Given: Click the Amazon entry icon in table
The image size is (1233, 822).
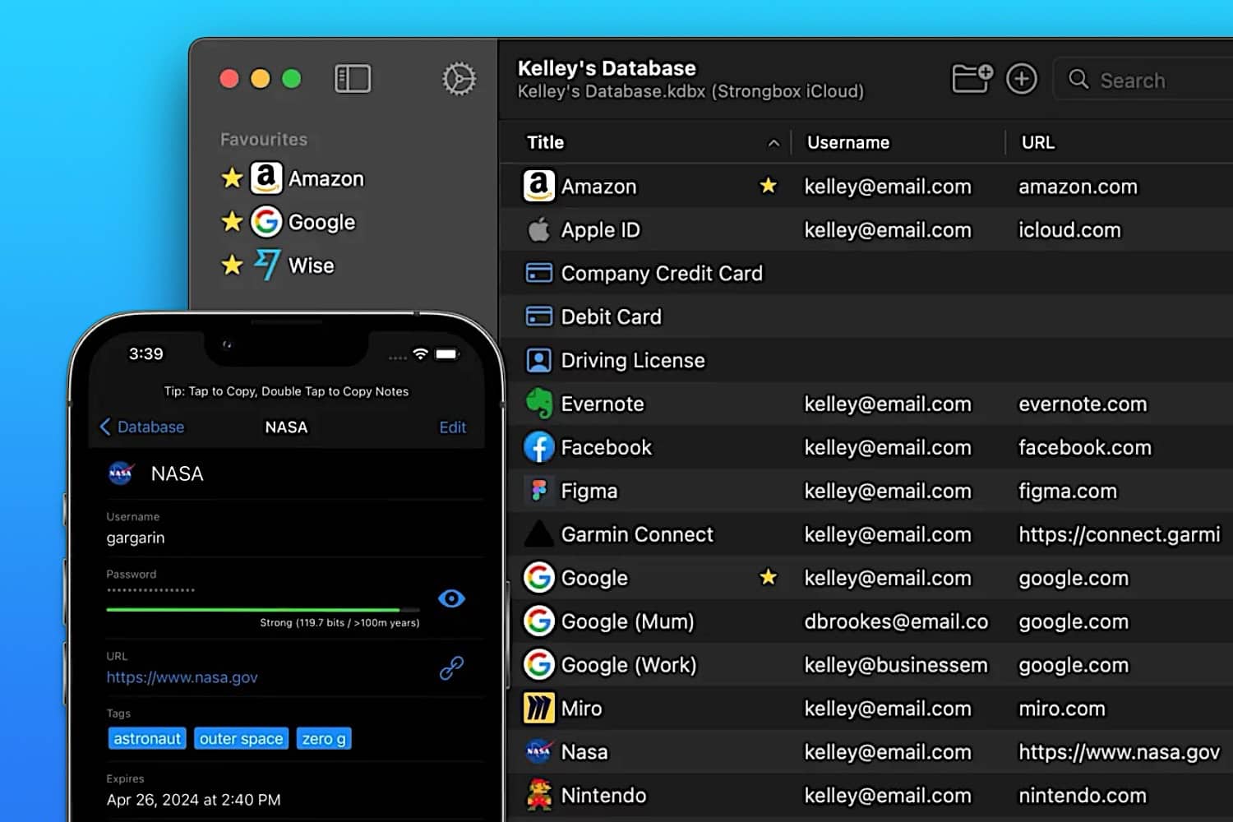Looking at the screenshot, I should [x=539, y=186].
